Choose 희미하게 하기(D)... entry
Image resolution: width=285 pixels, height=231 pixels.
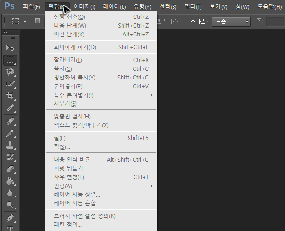pyautogui.click(x=101, y=47)
